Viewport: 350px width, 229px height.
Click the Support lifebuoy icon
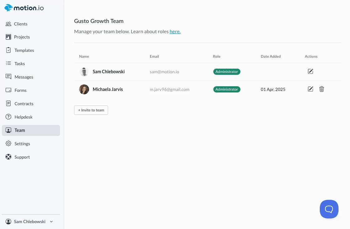(x=8, y=157)
